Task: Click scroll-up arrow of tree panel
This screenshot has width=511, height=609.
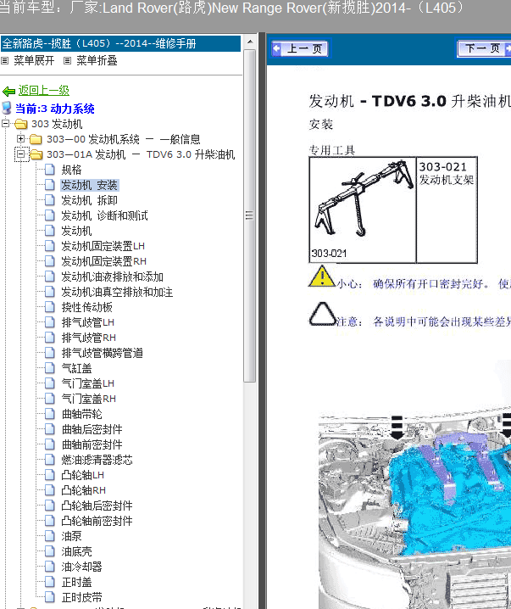Action: point(250,42)
